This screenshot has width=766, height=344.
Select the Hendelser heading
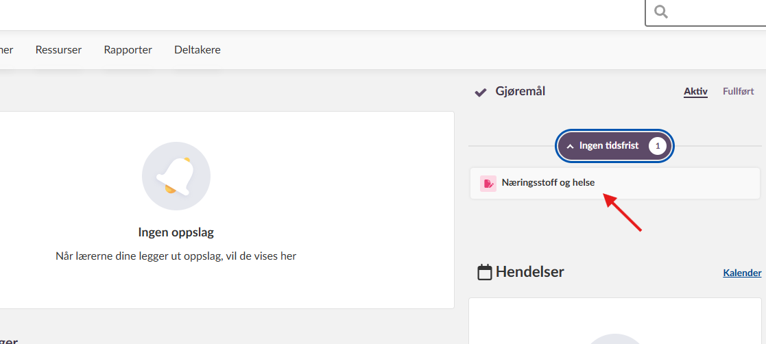point(531,272)
